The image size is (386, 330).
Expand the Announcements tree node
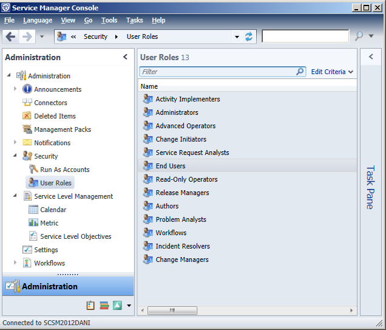(x=15, y=89)
